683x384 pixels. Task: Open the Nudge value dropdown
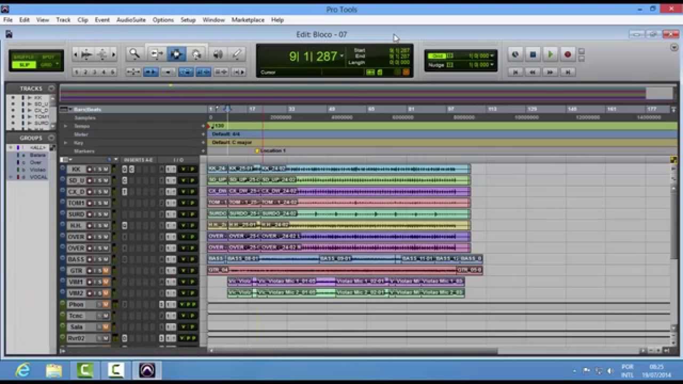click(x=492, y=65)
